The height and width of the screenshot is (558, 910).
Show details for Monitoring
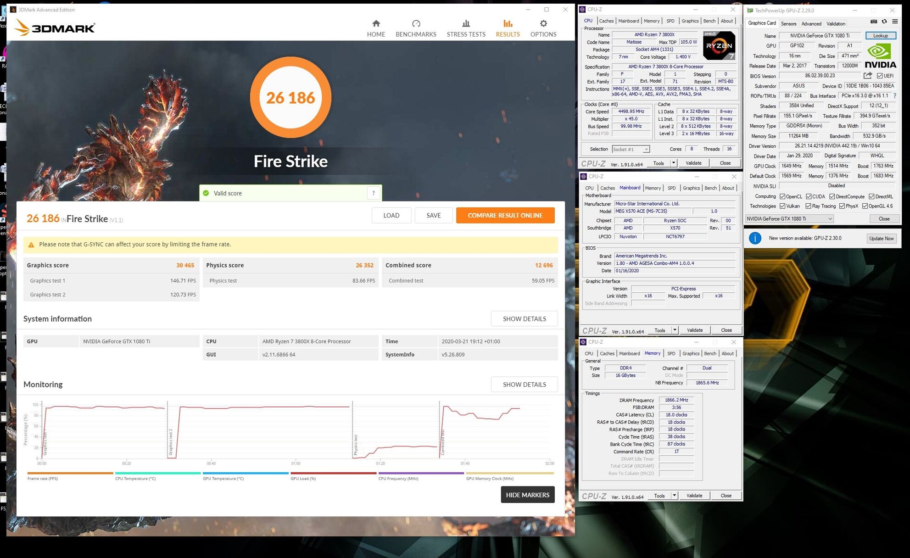click(x=524, y=385)
